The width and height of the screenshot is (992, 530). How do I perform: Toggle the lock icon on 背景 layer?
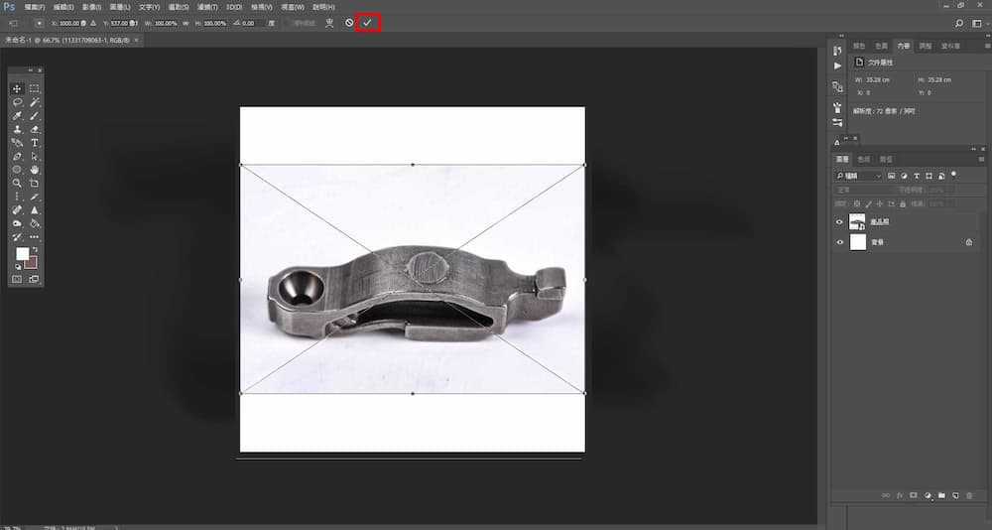pyautogui.click(x=968, y=242)
